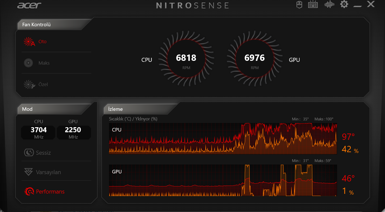This screenshot has height=212, width=385.
Task: Switch to the Performans power mode
Action: coord(44,192)
